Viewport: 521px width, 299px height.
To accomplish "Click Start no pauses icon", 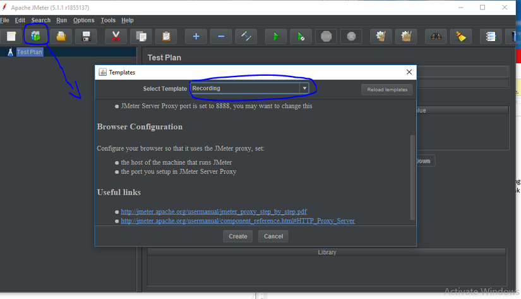I will point(301,36).
